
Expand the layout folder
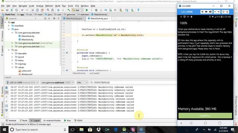click(12, 57)
